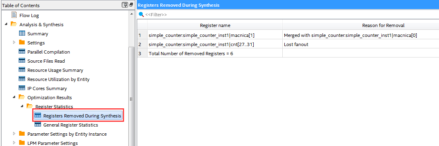The height and width of the screenshot is (146, 439).
Task: Open Resource Utilization by Entity report
Action: point(58,79)
